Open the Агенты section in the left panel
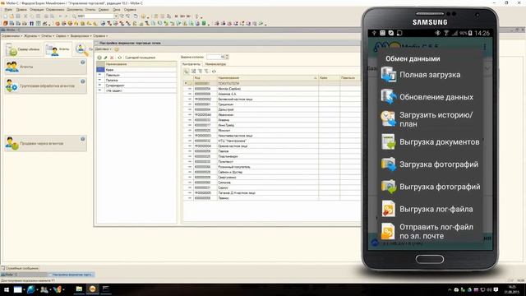This screenshot has height=296, width=526. tap(46, 67)
